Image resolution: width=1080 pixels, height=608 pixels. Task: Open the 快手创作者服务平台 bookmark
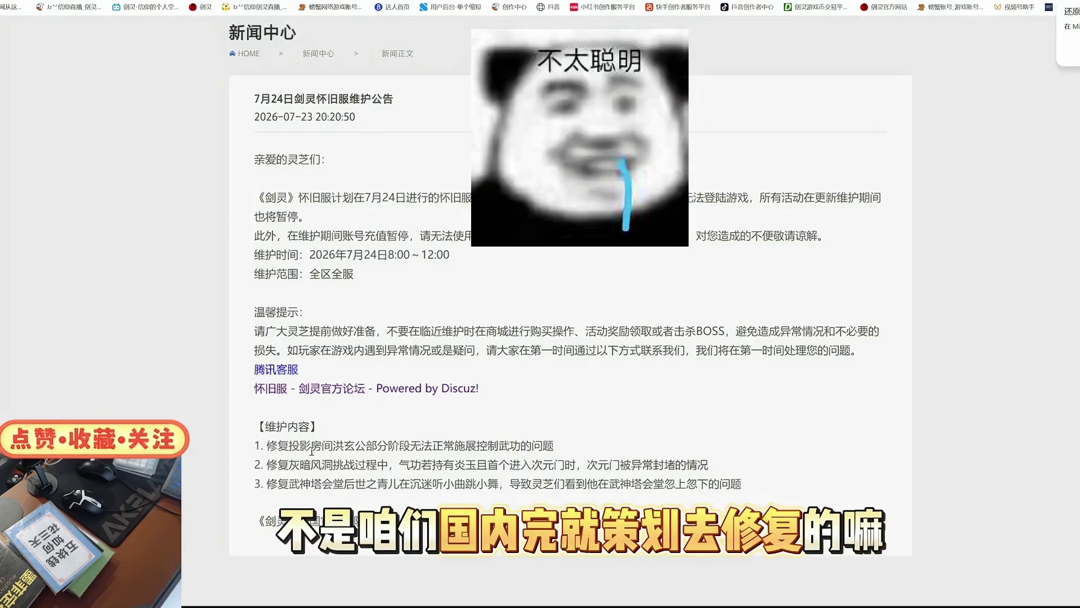tap(678, 7)
